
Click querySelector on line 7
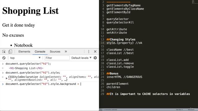118,19
